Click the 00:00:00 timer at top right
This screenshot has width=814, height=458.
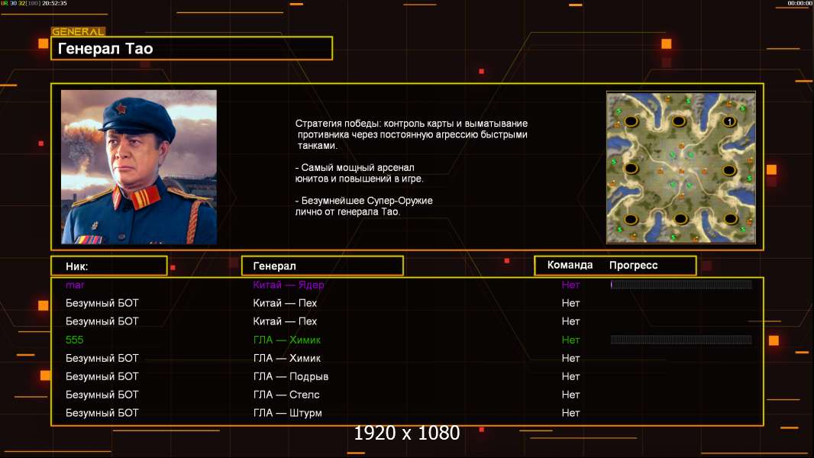800,3
